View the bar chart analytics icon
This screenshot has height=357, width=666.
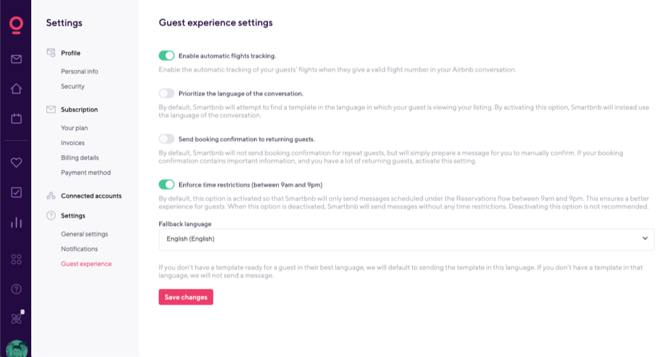pyautogui.click(x=16, y=223)
